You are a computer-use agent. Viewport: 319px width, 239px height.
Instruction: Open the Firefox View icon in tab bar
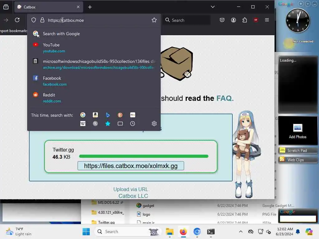(6, 7)
